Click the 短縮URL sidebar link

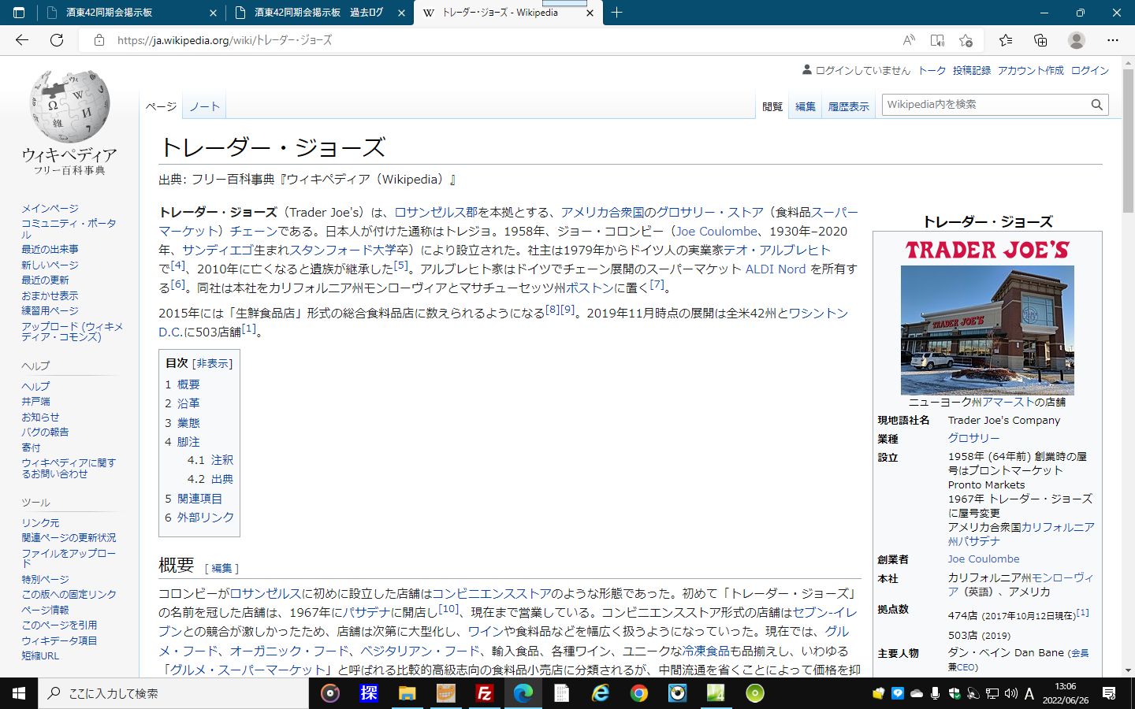[40, 655]
